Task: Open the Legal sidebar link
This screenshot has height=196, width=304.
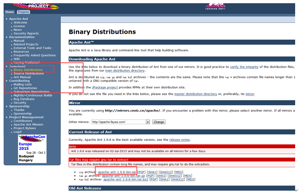Action: tap(17, 132)
